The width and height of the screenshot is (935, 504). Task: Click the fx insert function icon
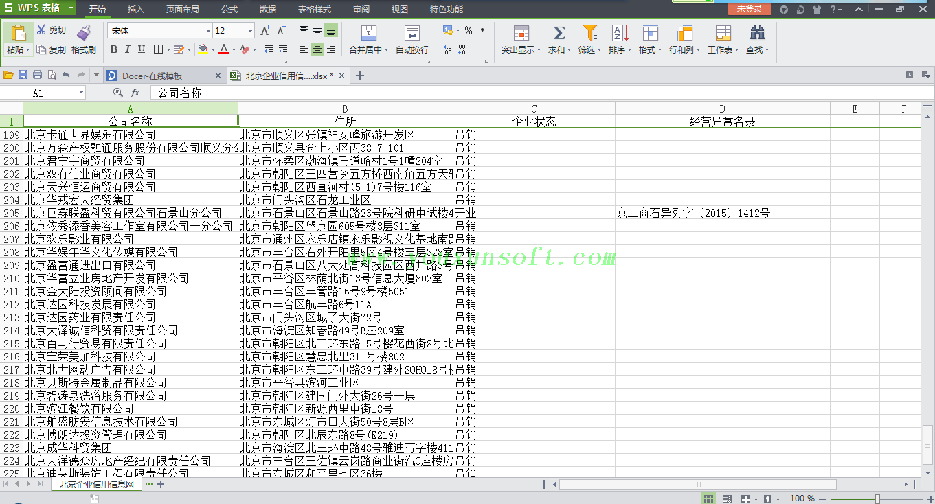[135, 92]
